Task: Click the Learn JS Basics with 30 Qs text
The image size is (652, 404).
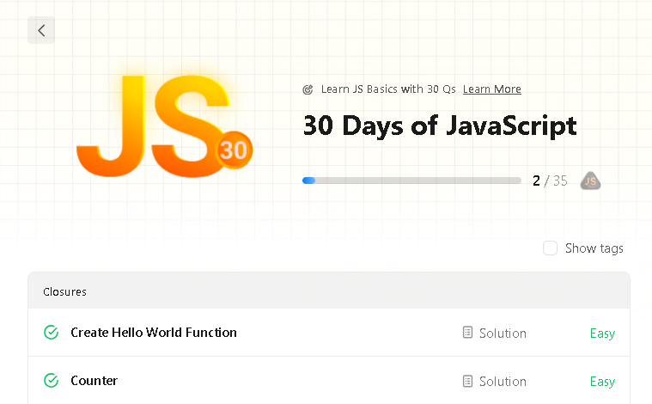Action: 388,89
